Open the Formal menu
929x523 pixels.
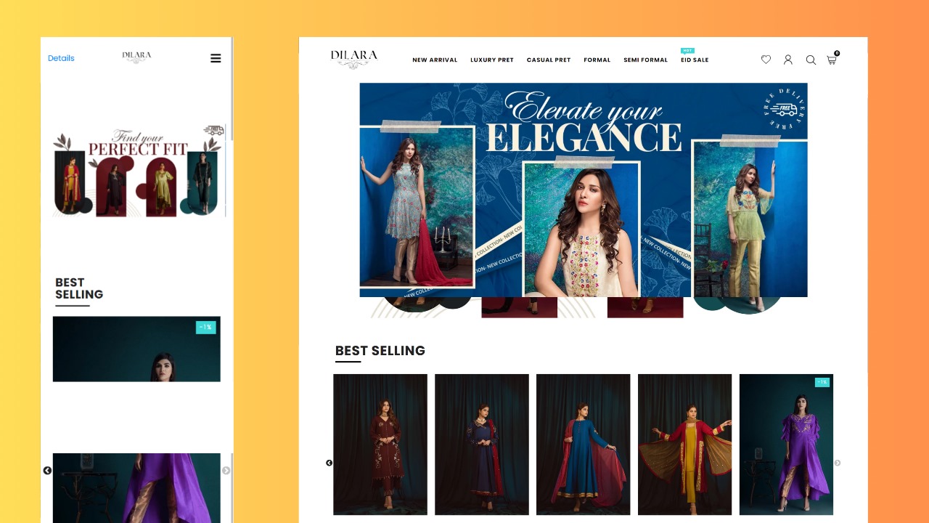pos(597,60)
